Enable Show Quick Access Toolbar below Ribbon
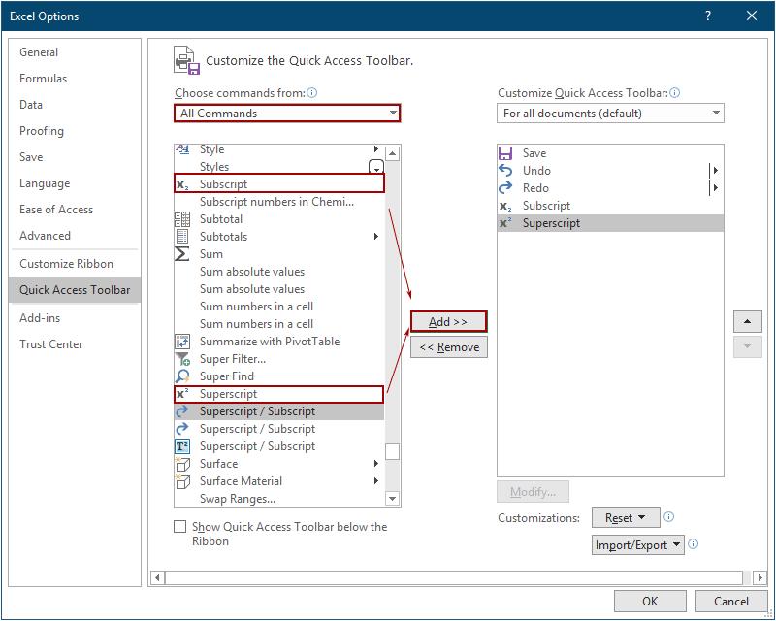The width and height of the screenshot is (776, 621). pyautogui.click(x=179, y=527)
